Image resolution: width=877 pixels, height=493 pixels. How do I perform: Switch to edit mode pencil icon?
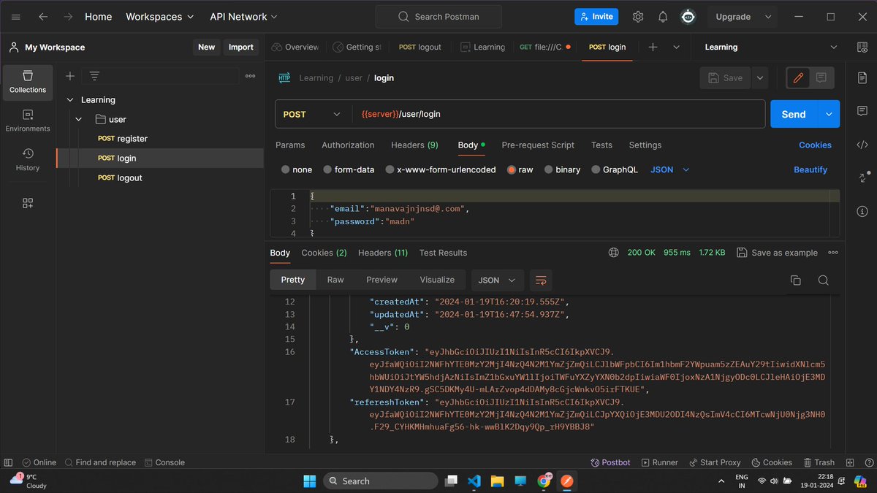click(798, 77)
